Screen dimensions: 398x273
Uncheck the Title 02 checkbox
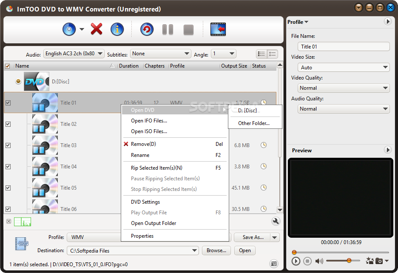8,124
